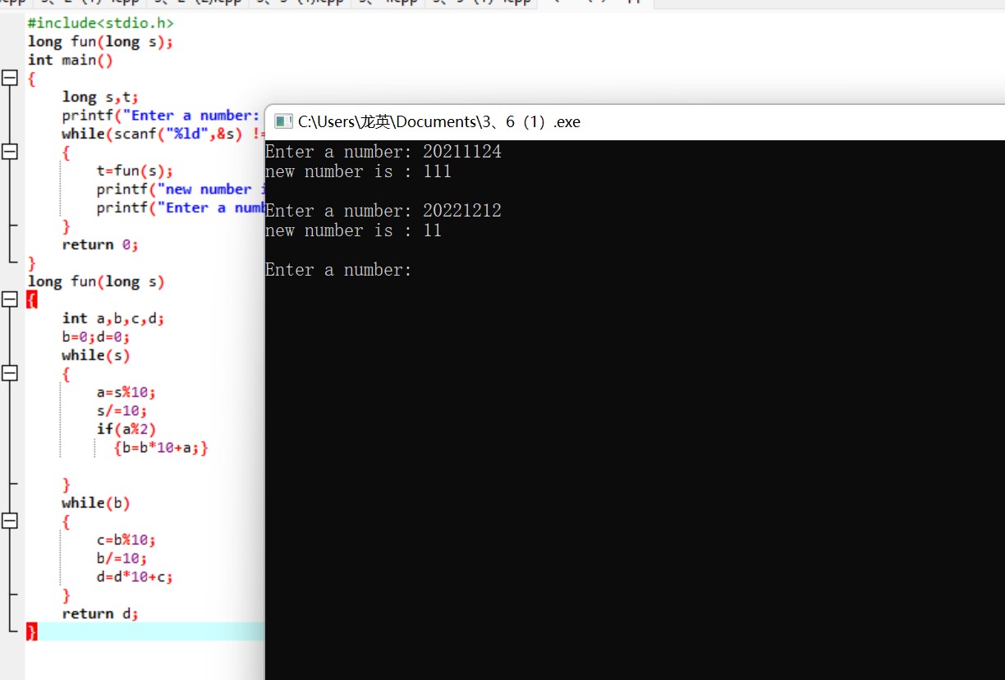
Task: Click the while(scanf("%ld",&s) line
Action: [x=163, y=134]
